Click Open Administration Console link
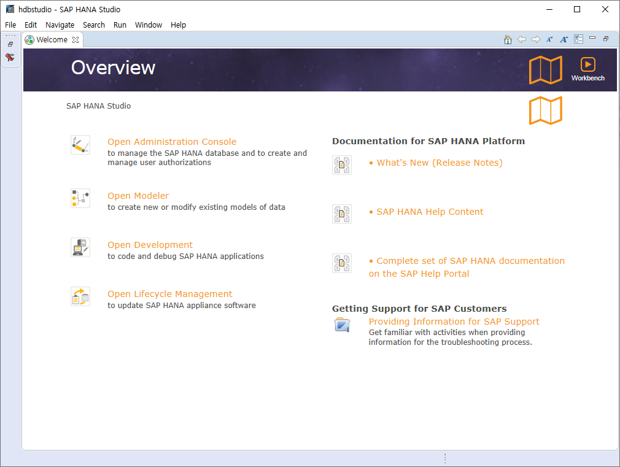This screenshot has height=467, width=620. 172,142
